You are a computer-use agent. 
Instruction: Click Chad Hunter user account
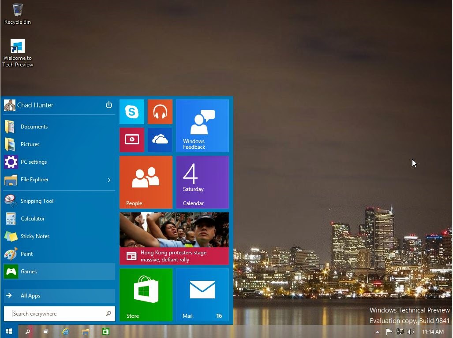point(29,105)
